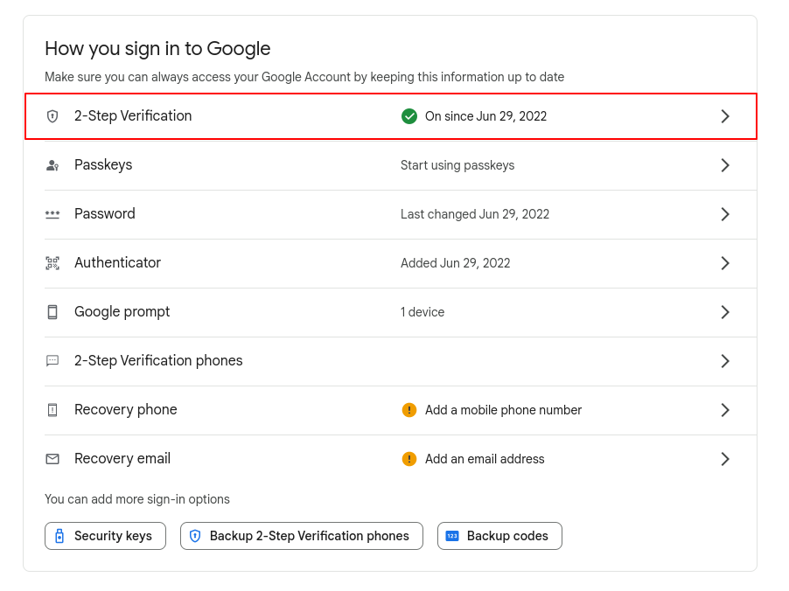The image size is (789, 591).
Task: Click the Passkeys person-key icon
Action: point(52,165)
